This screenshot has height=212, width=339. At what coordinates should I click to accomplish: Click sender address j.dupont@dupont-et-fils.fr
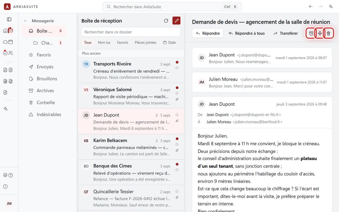[x=256, y=114]
